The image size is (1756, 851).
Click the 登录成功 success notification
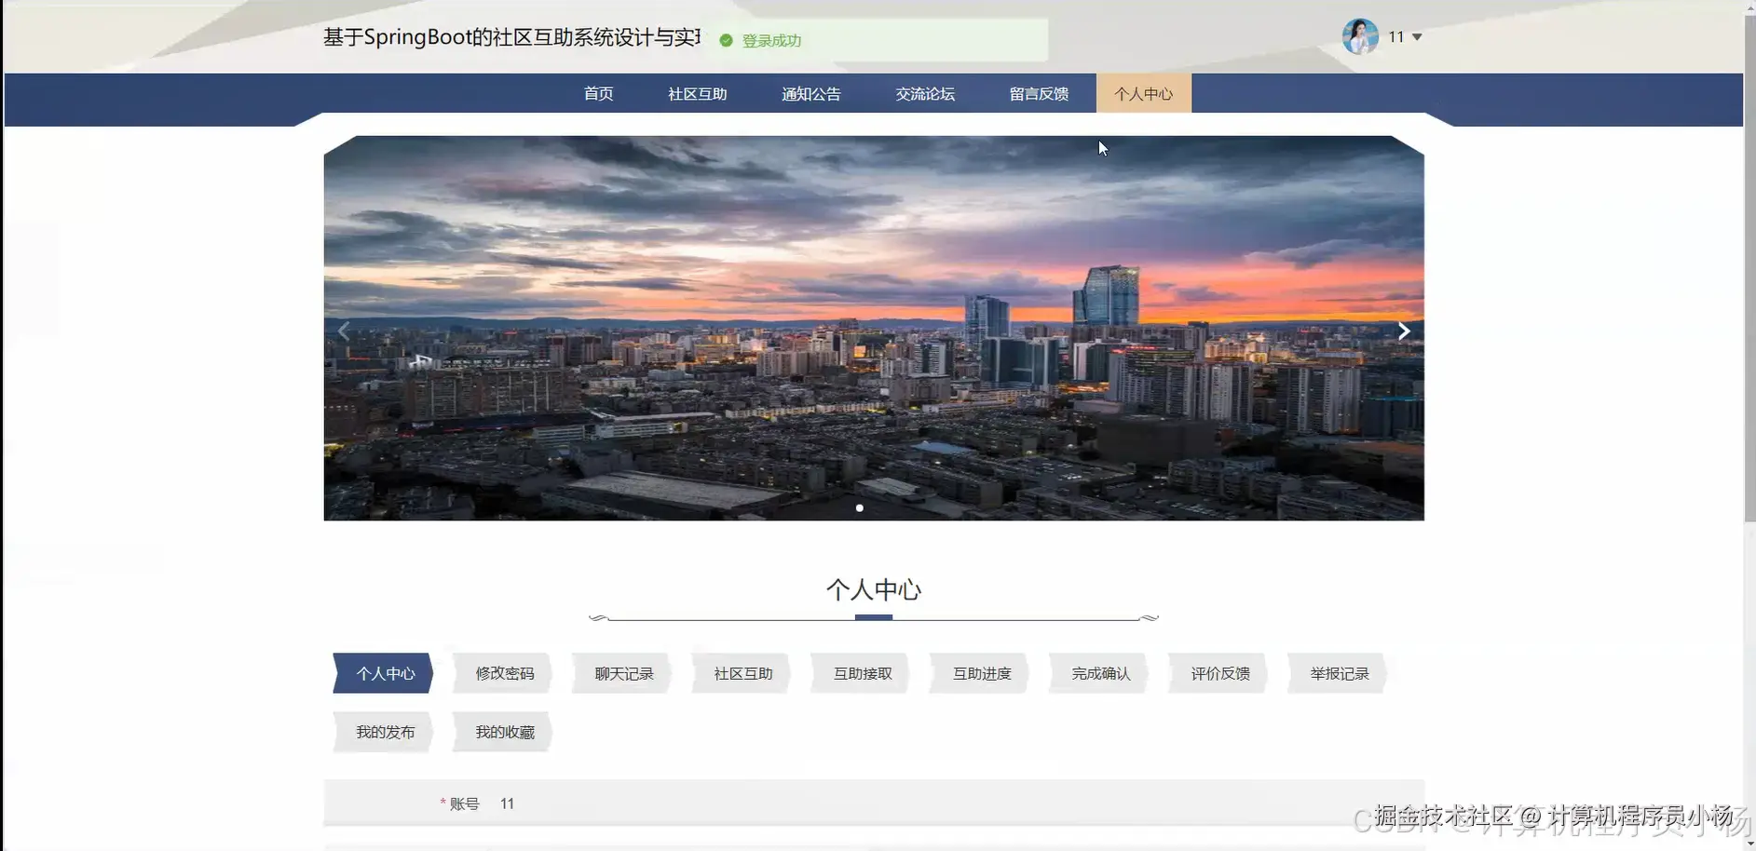770,40
